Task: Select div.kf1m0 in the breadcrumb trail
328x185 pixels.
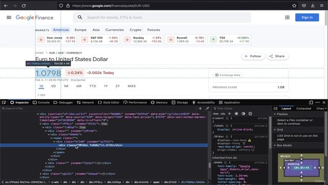Action: 170,182
